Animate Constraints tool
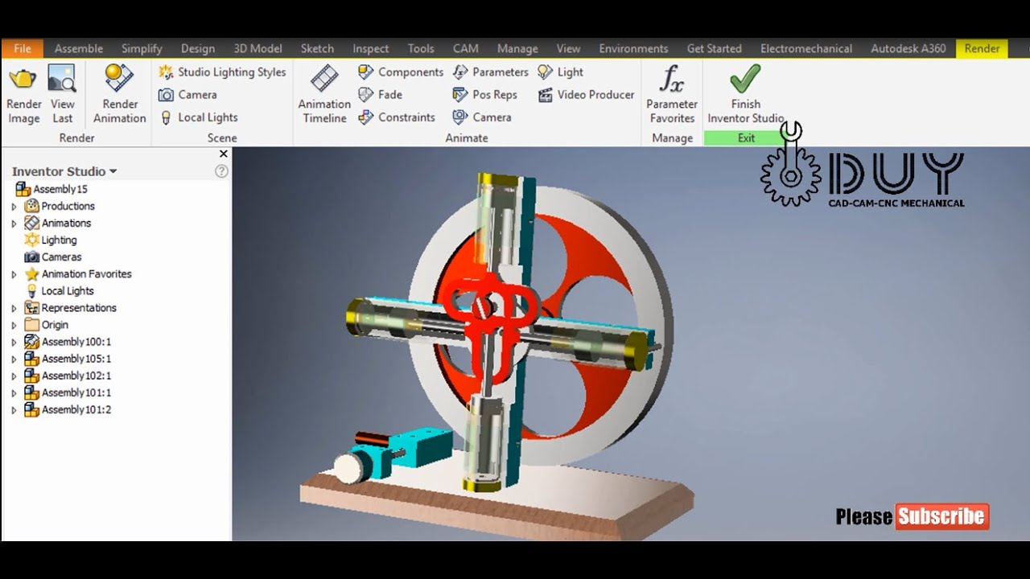The image size is (1030, 579). pyautogui.click(x=397, y=117)
